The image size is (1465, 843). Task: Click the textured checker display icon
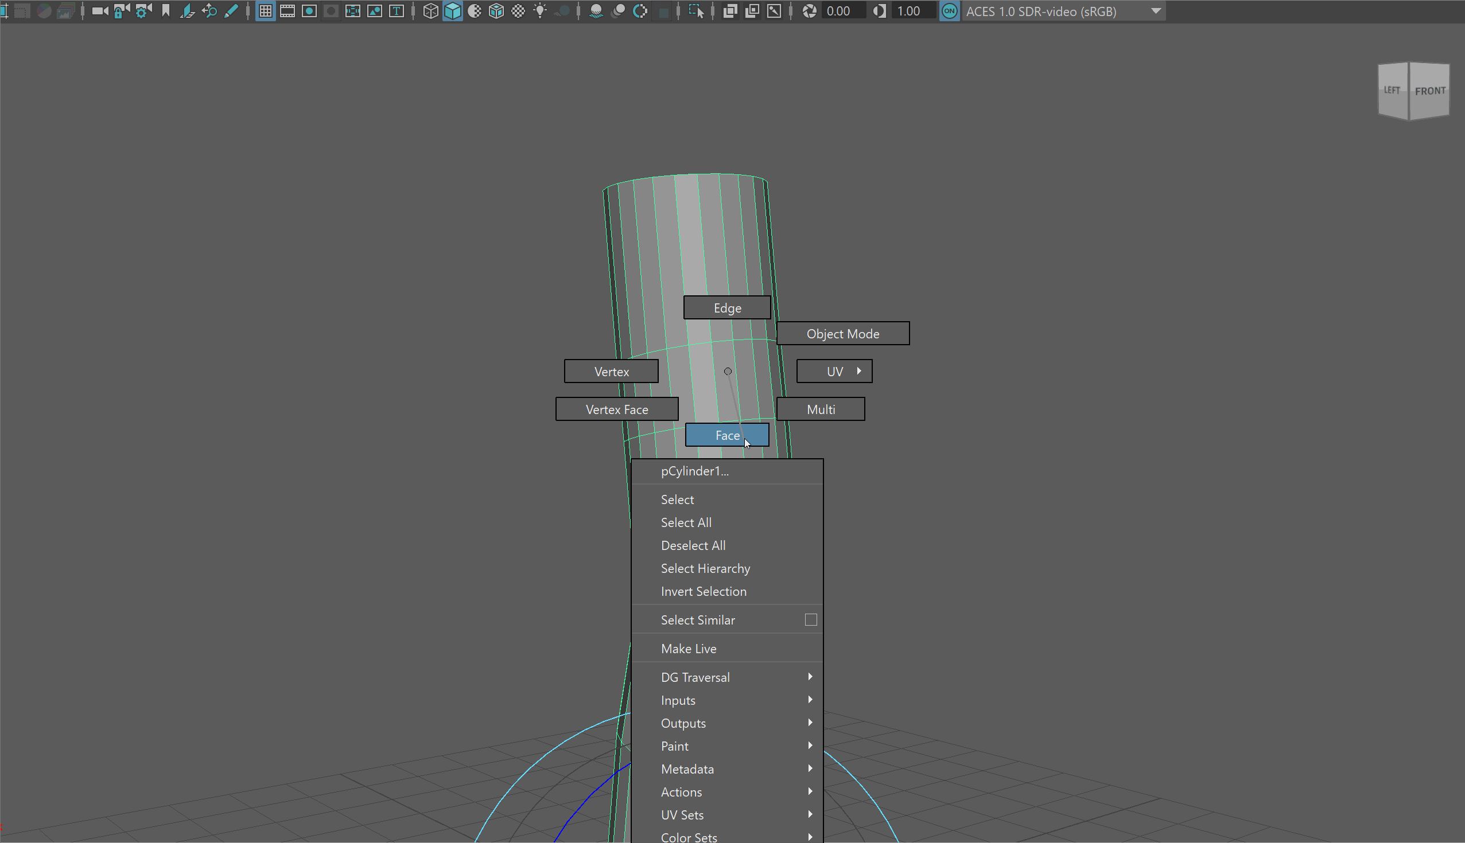coord(518,11)
